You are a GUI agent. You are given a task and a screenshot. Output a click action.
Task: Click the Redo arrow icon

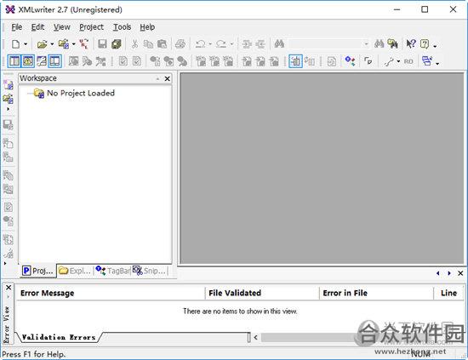(x=221, y=44)
